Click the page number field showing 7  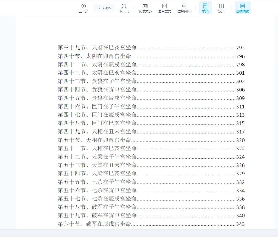[104, 8]
